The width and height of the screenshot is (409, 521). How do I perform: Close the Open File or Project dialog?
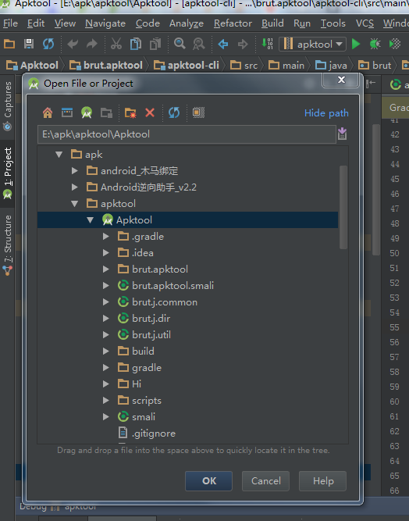click(340, 80)
